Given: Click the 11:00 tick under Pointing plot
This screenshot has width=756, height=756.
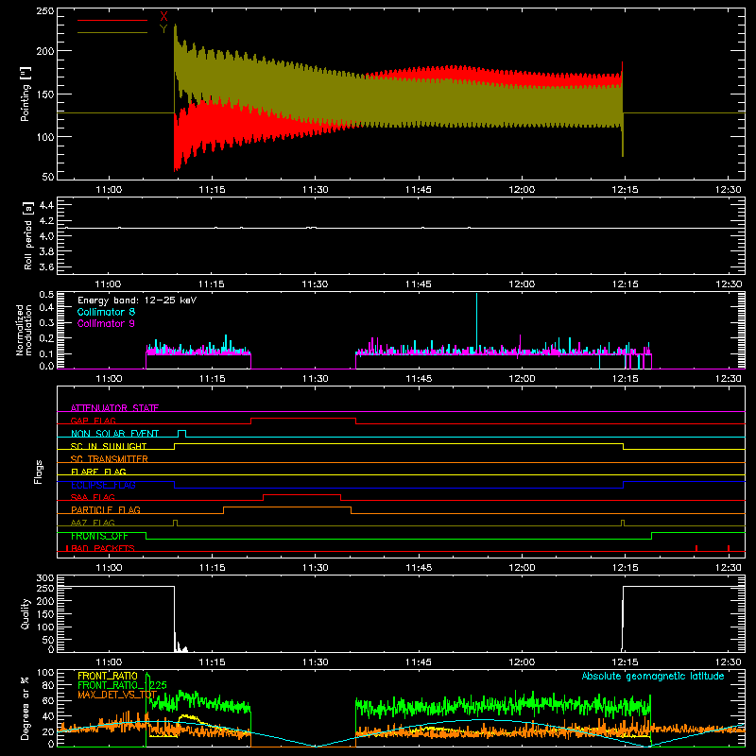Looking at the screenshot, I should coord(109,190).
